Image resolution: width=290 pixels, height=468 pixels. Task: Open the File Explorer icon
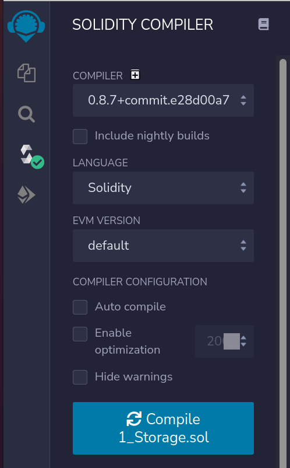[x=27, y=73]
